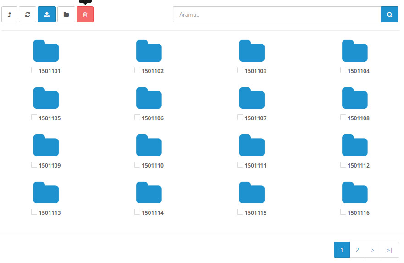Open folder icon 1501114

tap(149, 193)
